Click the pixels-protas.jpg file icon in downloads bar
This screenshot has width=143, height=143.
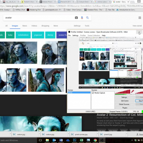click(72, 134)
